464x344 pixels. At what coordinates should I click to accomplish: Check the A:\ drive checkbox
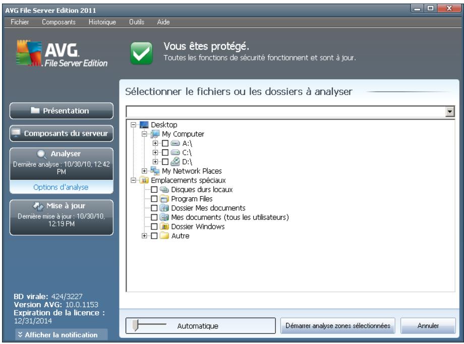[165, 143]
